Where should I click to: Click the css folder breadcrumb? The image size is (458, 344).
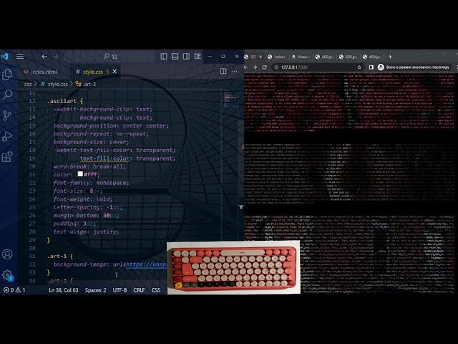28,84
